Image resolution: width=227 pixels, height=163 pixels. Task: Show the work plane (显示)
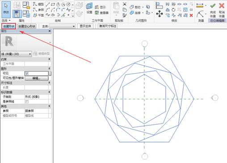[x=101, y=7]
